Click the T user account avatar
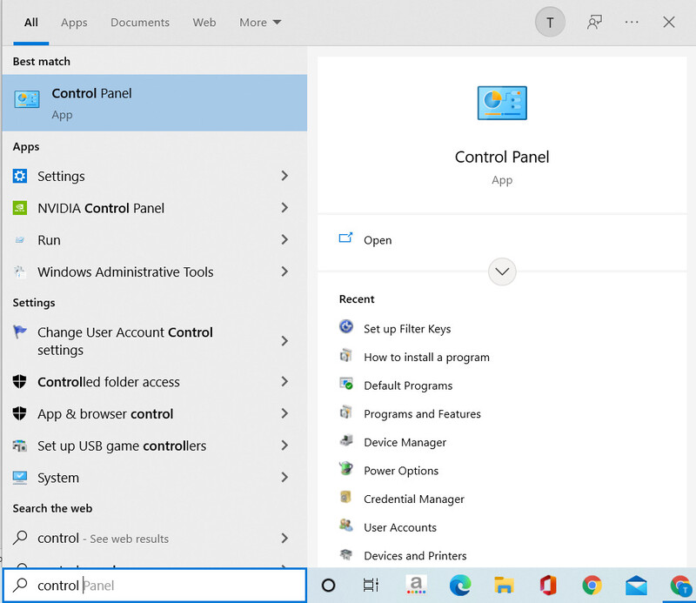The image size is (696, 603). 550,23
